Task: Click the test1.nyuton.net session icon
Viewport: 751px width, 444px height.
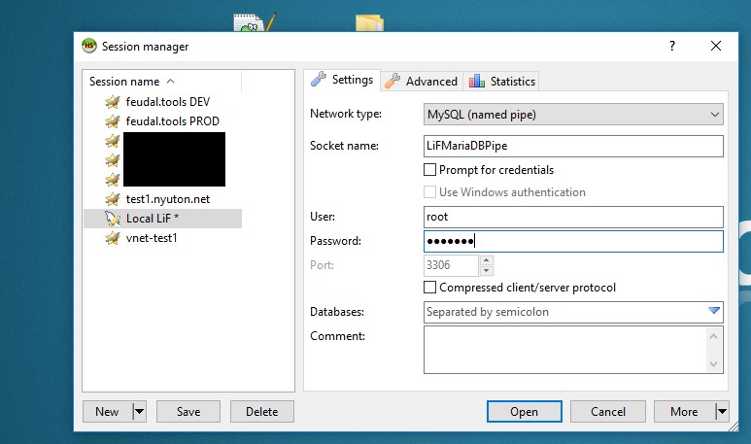Action: tap(113, 199)
